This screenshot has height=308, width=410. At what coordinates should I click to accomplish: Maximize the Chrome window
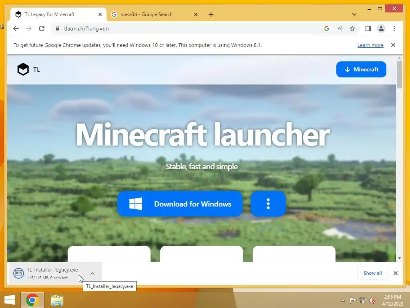click(380, 9)
